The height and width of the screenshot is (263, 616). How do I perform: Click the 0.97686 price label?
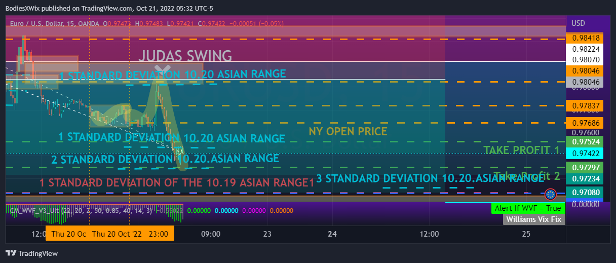coord(586,123)
